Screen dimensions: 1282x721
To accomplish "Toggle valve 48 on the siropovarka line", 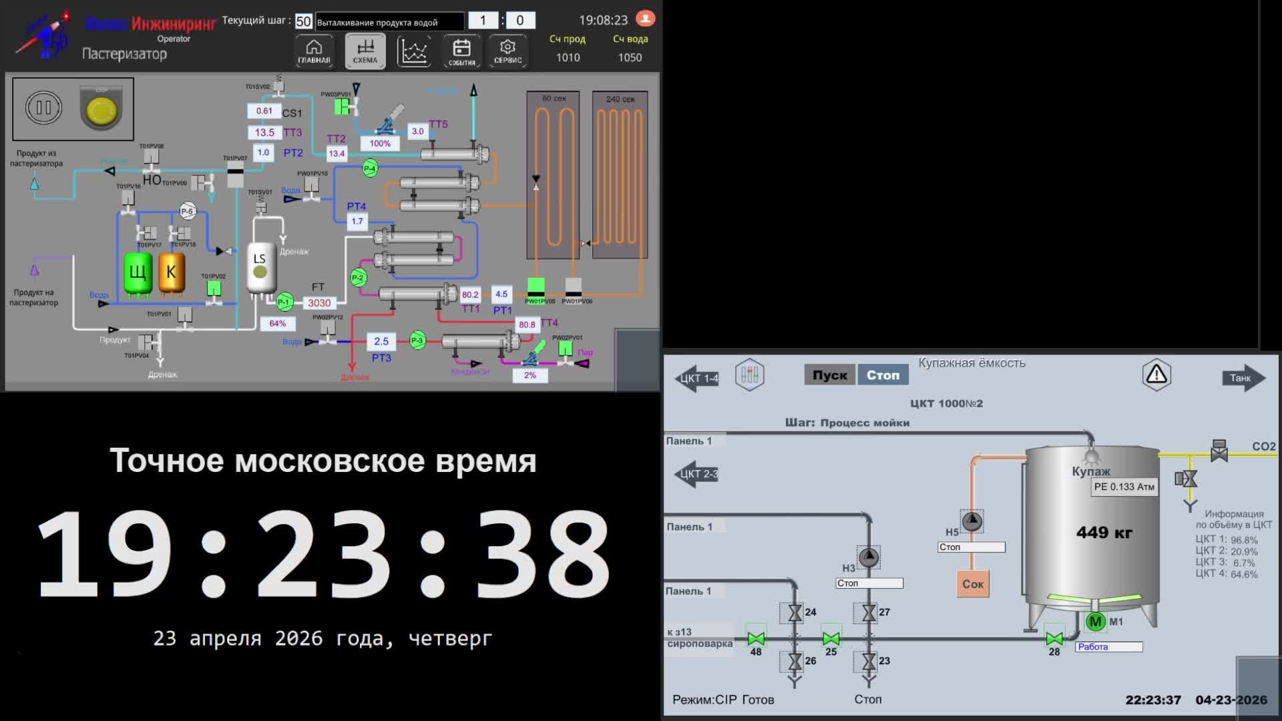I will [757, 639].
